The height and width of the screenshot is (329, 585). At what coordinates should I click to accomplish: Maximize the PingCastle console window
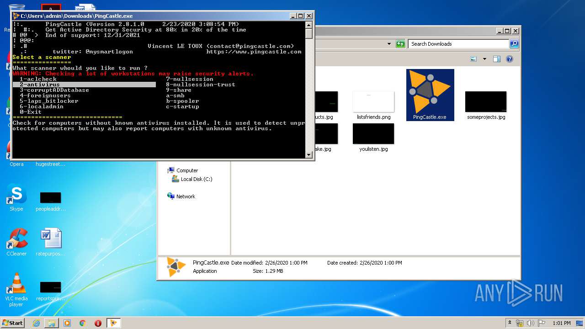pos(300,16)
